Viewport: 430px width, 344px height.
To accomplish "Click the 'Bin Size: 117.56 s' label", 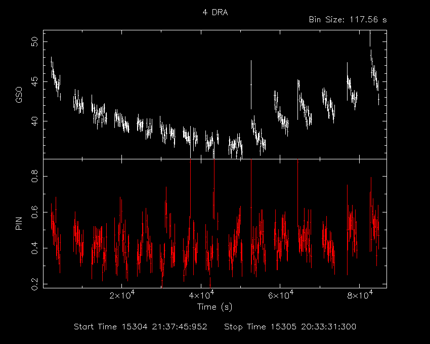I will tap(348, 20).
